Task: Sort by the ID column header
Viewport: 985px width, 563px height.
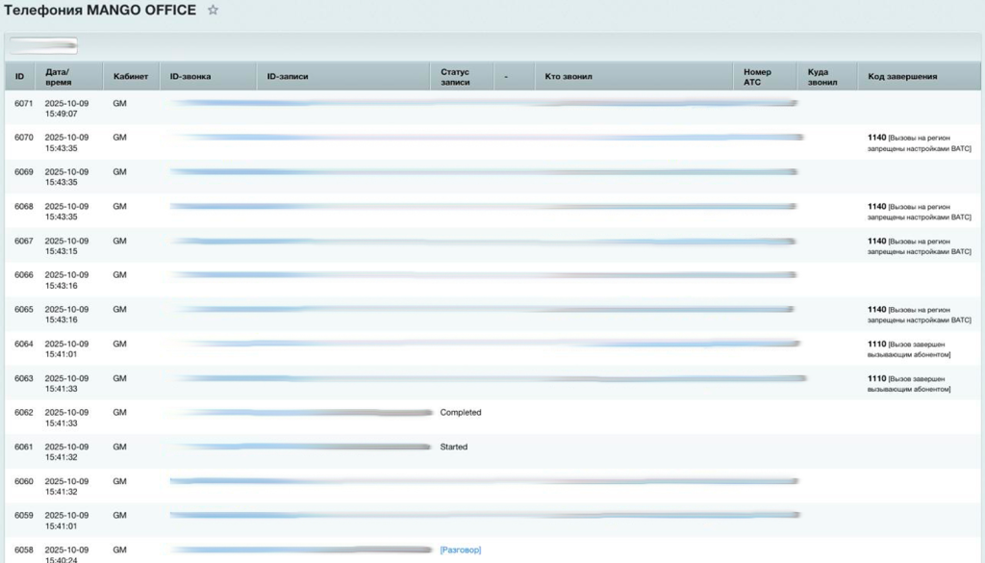Action: [x=19, y=77]
